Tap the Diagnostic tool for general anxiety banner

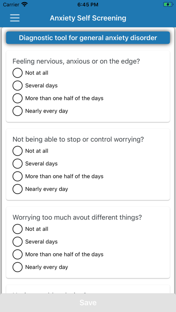click(88, 38)
